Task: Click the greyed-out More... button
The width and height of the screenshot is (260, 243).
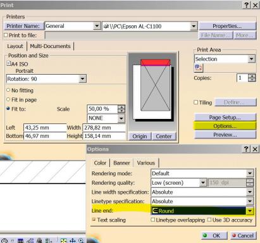Action: click(245, 35)
